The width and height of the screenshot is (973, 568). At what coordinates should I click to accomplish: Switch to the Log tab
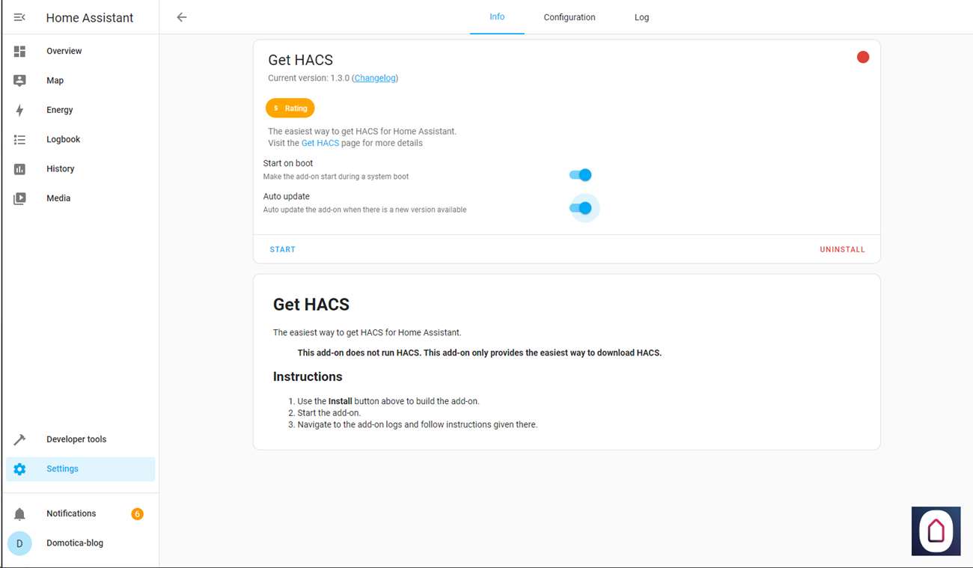click(x=641, y=17)
